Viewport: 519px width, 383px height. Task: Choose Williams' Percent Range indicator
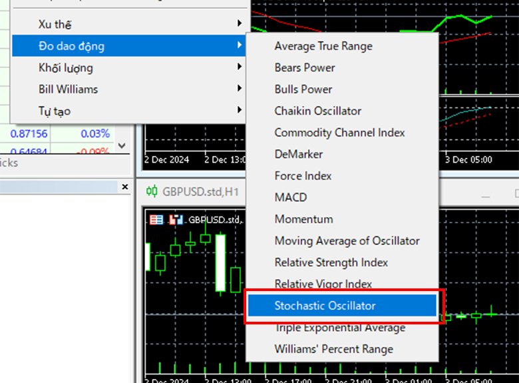coord(342,349)
